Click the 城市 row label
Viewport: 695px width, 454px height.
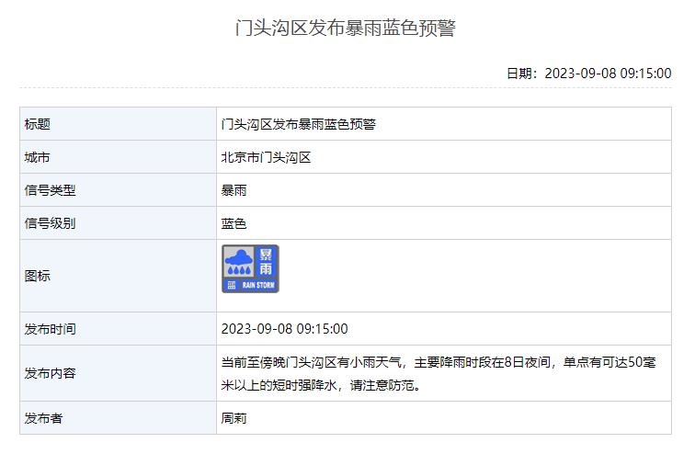37,157
